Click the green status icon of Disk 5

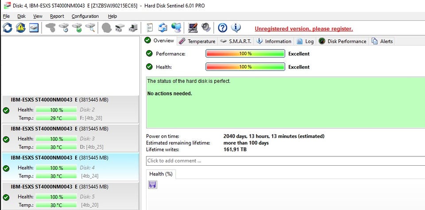[6, 197]
